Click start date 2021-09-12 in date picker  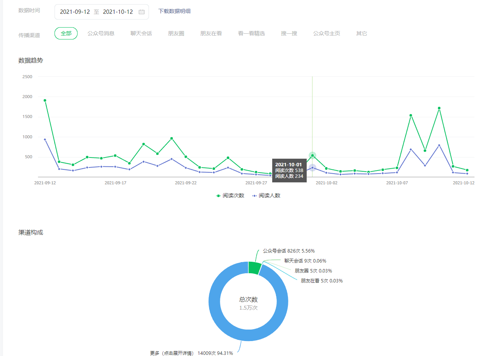point(75,12)
